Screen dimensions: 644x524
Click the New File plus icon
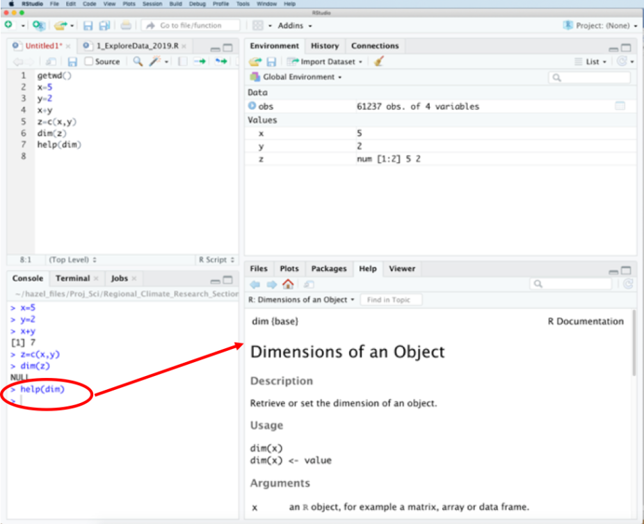pyautogui.click(x=8, y=25)
